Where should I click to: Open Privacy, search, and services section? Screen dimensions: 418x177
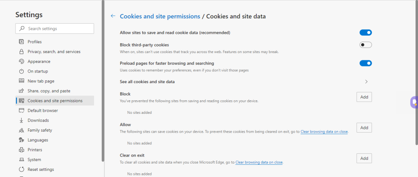pos(54,52)
